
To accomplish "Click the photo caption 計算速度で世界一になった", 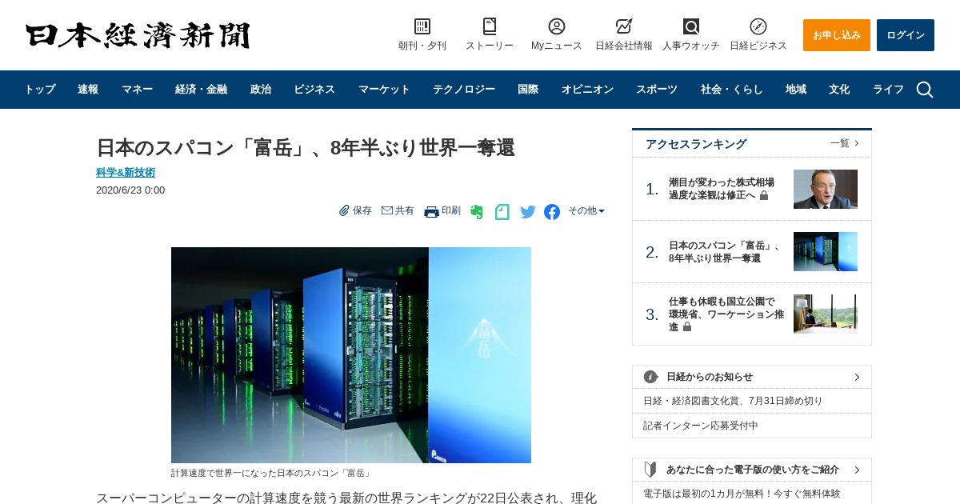I will pyautogui.click(x=270, y=473).
